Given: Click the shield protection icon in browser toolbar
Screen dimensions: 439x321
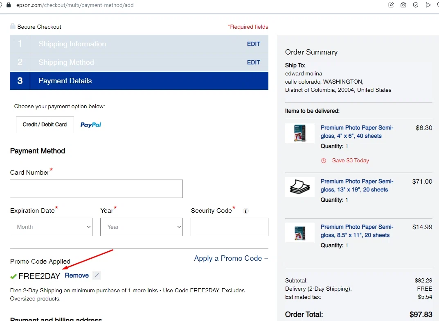Looking at the screenshot, I should coord(416,5).
